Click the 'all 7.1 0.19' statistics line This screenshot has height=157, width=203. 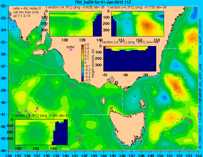(x=22, y=16)
